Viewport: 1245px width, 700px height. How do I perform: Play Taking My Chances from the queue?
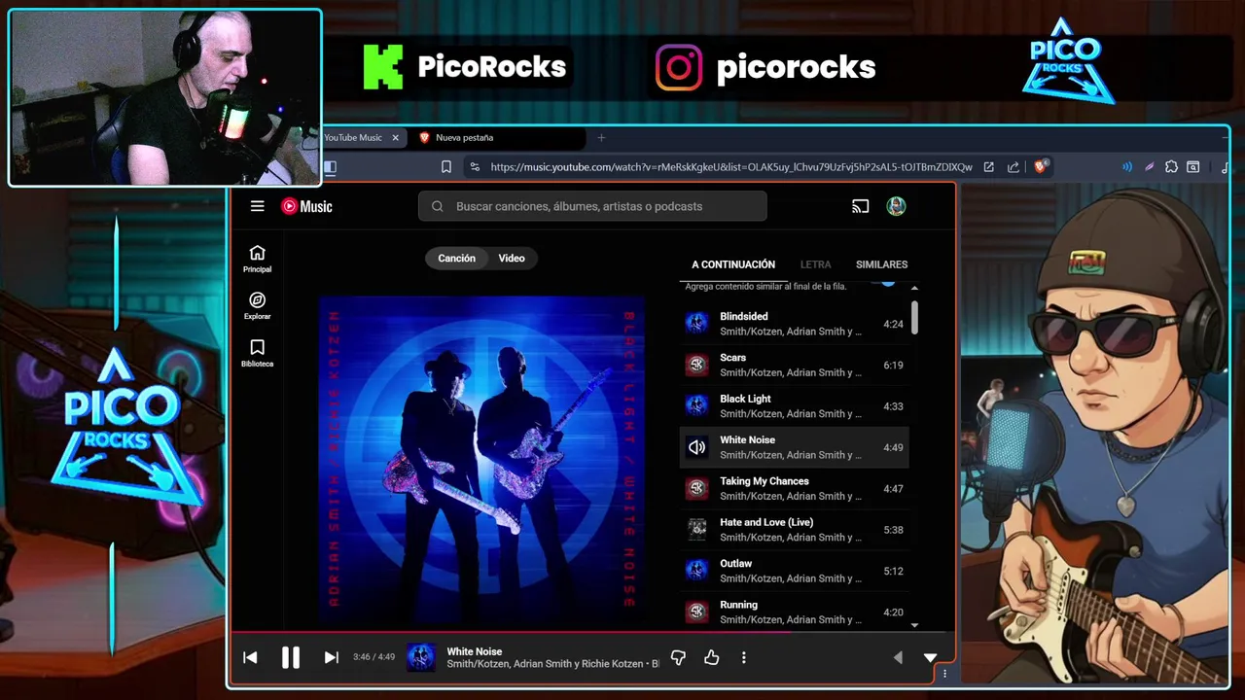tap(795, 488)
